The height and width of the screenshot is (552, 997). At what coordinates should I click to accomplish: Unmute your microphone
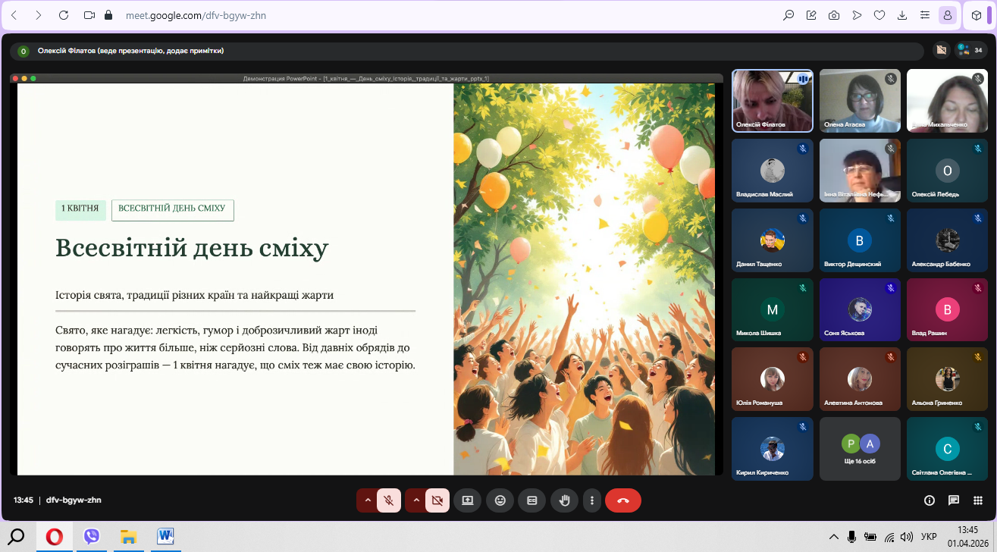389,500
